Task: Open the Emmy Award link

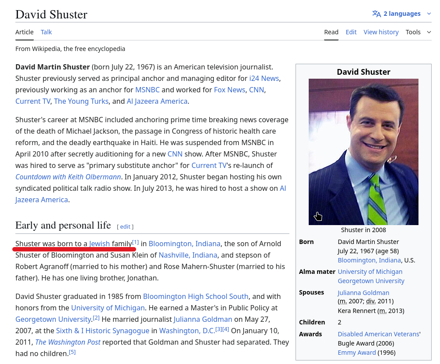Action: 357,353
